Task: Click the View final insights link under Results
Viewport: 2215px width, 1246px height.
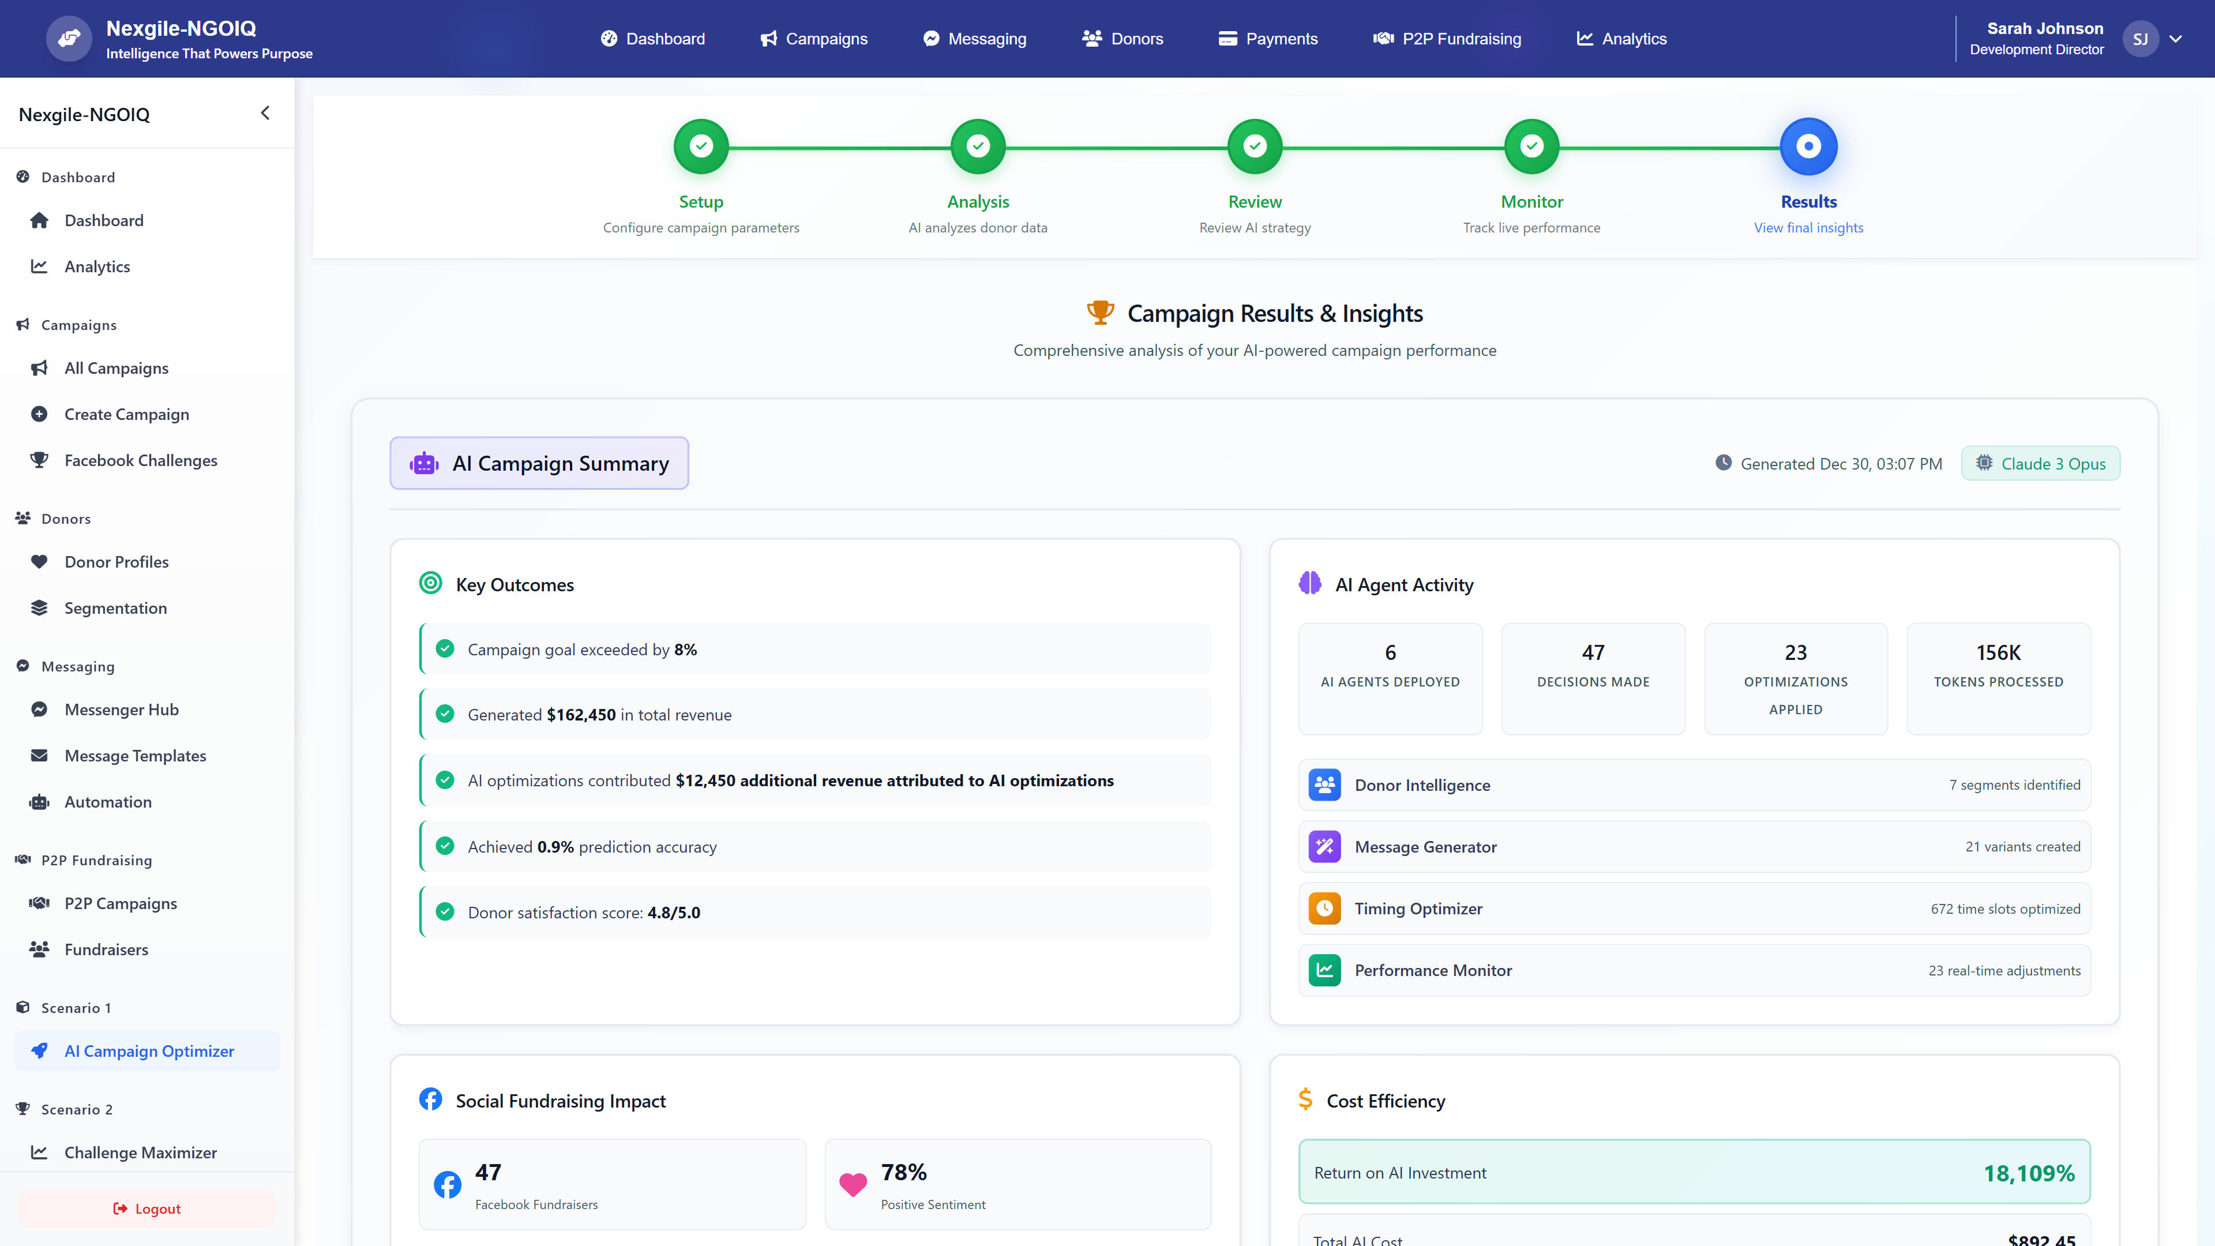Action: [1808, 228]
